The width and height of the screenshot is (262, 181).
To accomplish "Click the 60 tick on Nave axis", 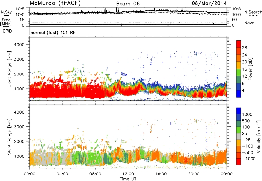I will (234, 20).
